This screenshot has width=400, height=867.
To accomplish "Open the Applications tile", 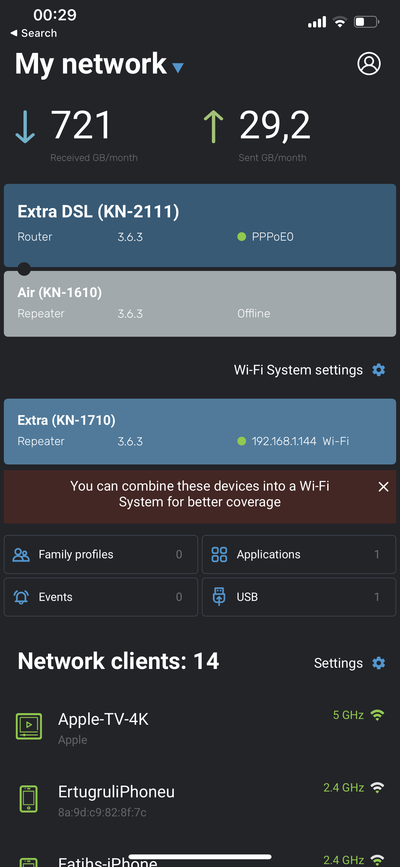I will pos(299,554).
